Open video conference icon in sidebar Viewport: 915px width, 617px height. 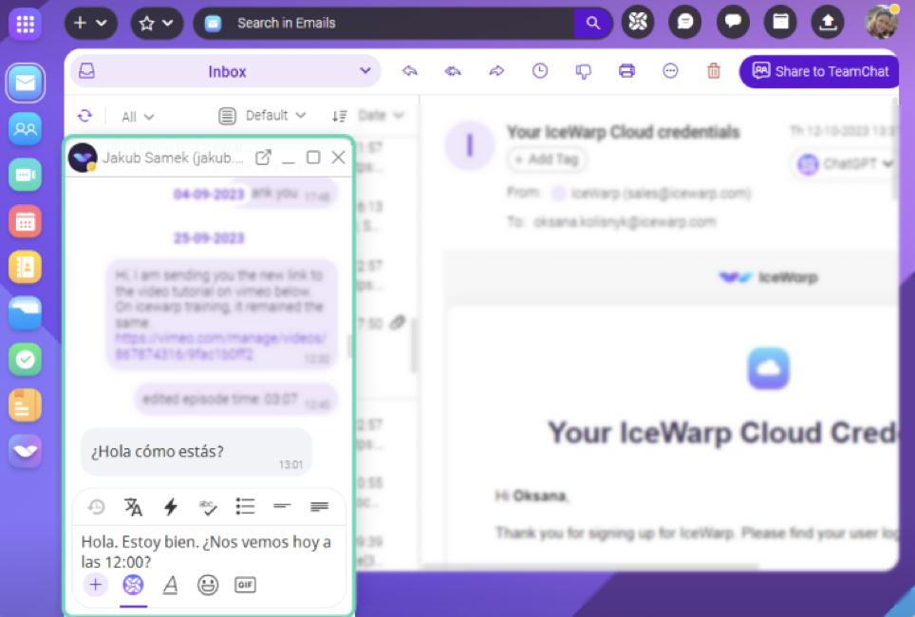[25, 175]
